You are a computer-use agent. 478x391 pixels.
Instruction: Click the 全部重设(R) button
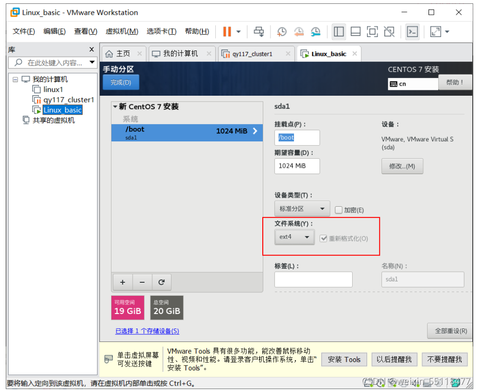(x=451, y=331)
